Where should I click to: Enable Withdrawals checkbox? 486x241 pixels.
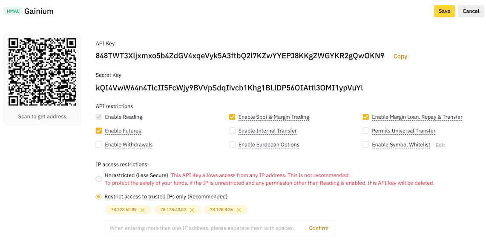(x=99, y=145)
